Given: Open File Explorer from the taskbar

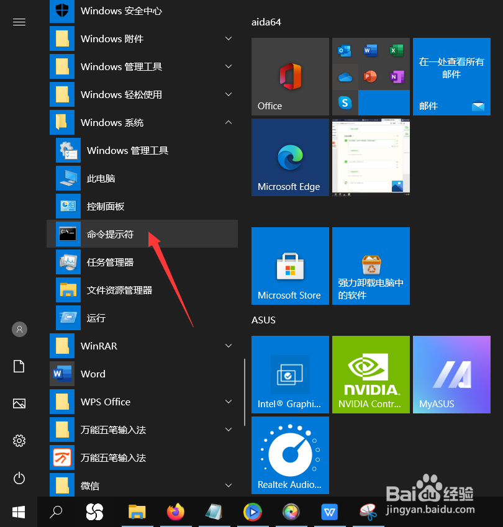Looking at the screenshot, I should click(137, 512).
